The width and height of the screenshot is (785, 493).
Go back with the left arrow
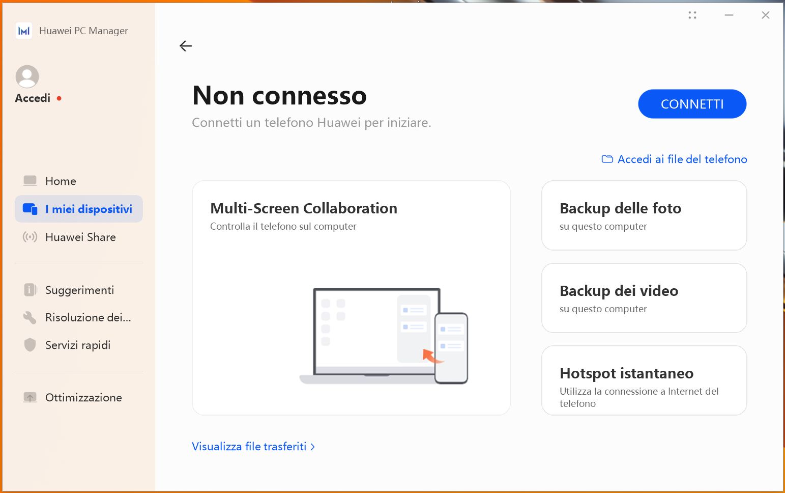(x=186, y=46)
